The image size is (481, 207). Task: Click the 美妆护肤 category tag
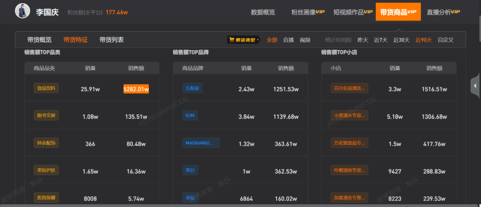pos(46,170)
